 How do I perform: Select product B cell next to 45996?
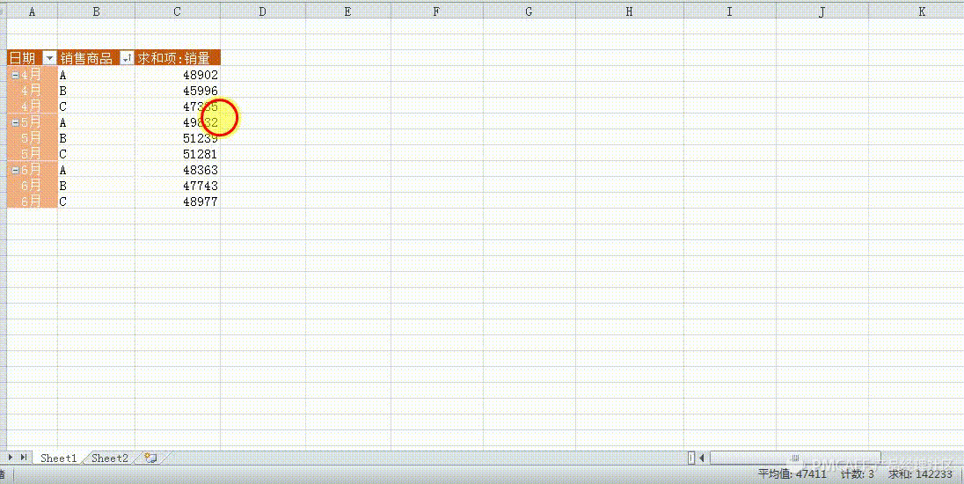(96, 91)
